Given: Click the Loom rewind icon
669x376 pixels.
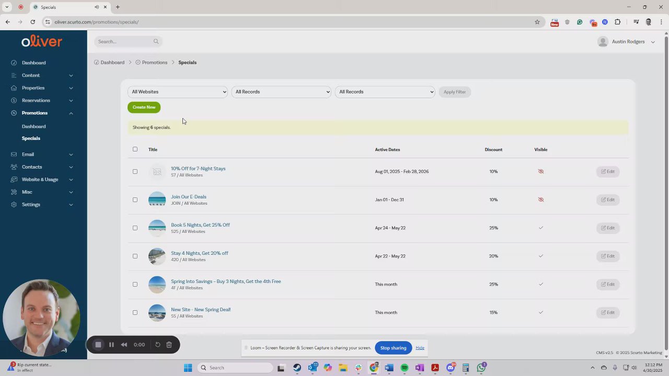Looking at the screenshot, I should 124,345.
